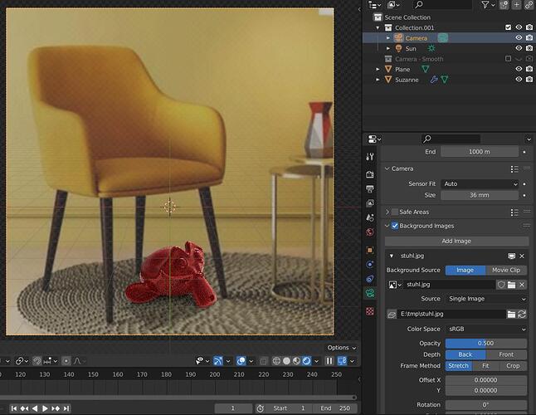
Task: Expand the Plane tree item
Action: tap(378, 70)
